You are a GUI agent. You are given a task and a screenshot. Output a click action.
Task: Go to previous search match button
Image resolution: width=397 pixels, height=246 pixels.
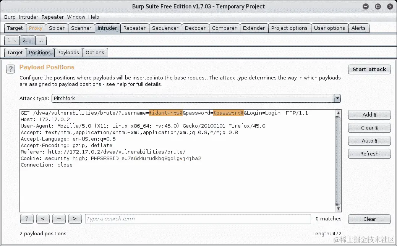[x=43, y=218]
